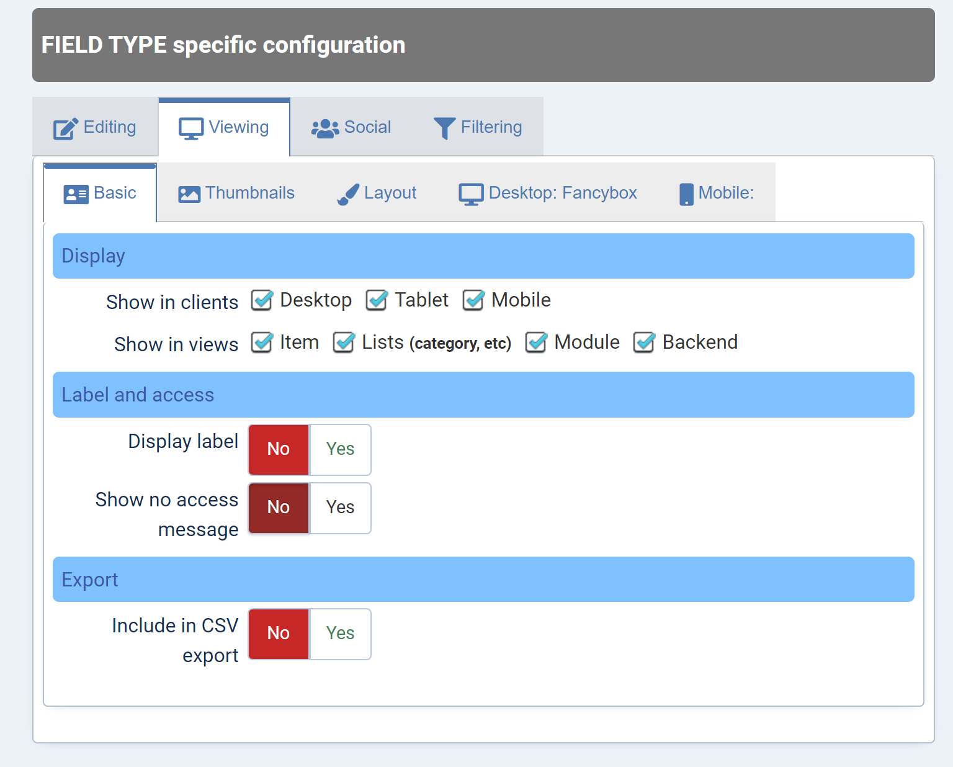Set Include in CSV export to Yes
Image resolution: width=953 pixels, height=767 pixels.
pyautogui.click(x=340, y=634)
